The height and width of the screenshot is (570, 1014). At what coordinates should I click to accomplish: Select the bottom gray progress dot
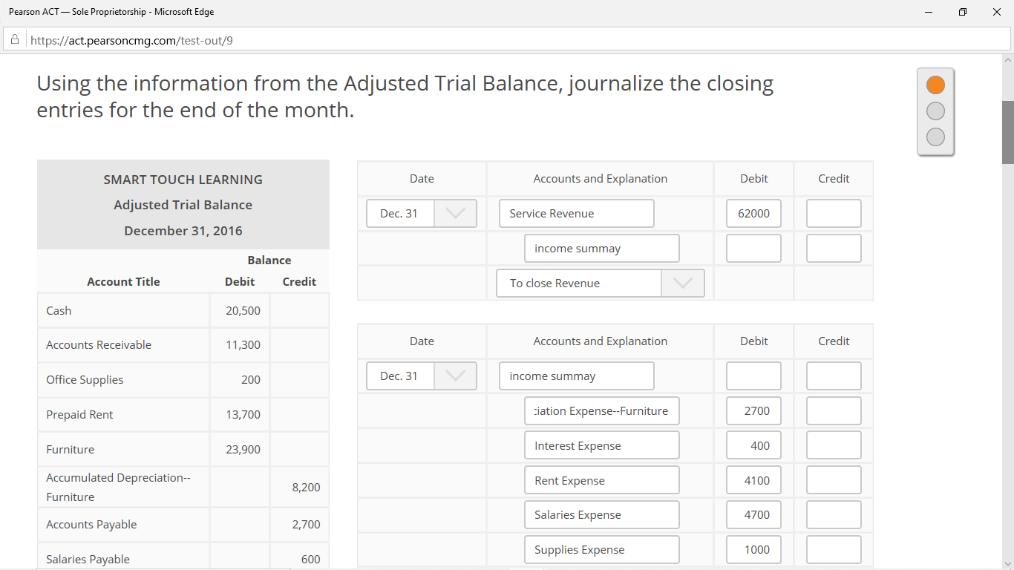tap(936, 137)
